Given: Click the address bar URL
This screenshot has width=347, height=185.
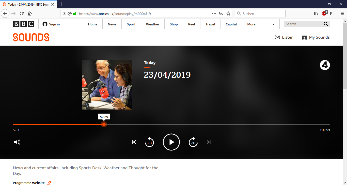Looking at the screenshot, I should pyautogui.click(x=115, y=14).
